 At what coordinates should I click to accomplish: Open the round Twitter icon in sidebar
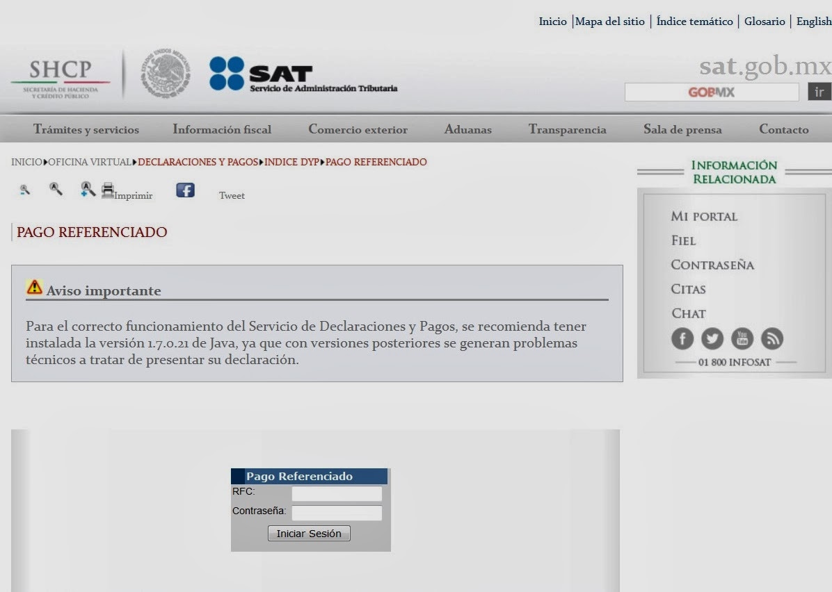pos(712,338)
